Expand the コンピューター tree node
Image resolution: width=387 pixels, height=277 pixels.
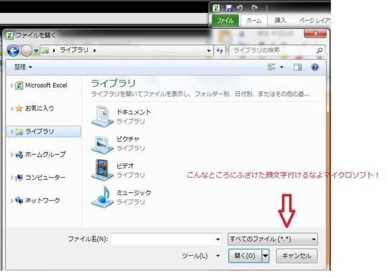(x=12, y=178)
